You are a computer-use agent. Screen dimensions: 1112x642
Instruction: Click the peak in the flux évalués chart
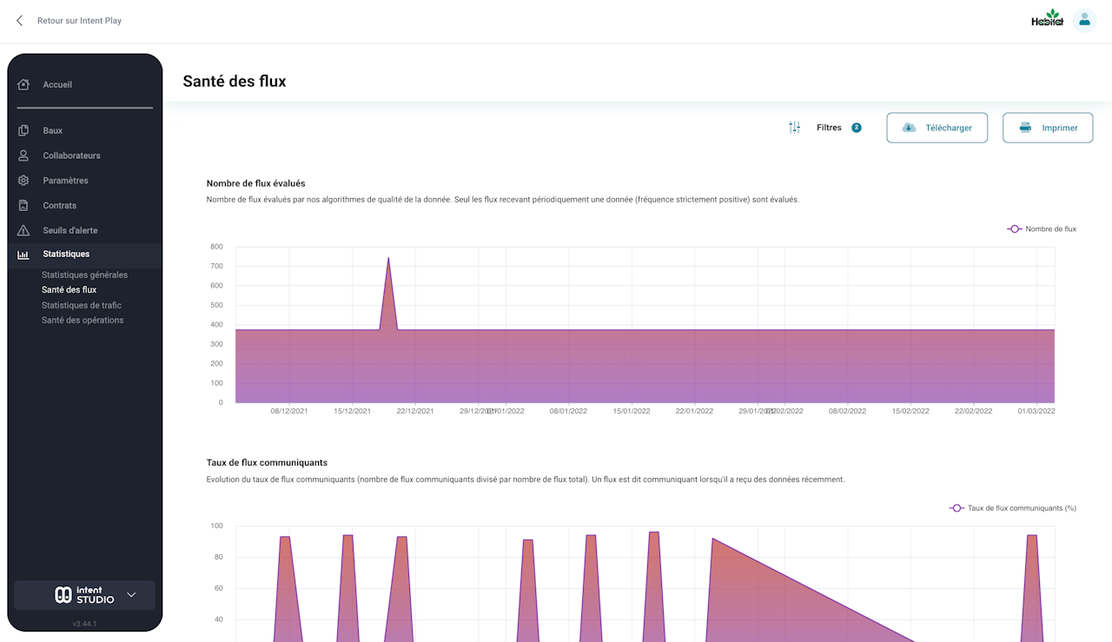click(388, 259)
